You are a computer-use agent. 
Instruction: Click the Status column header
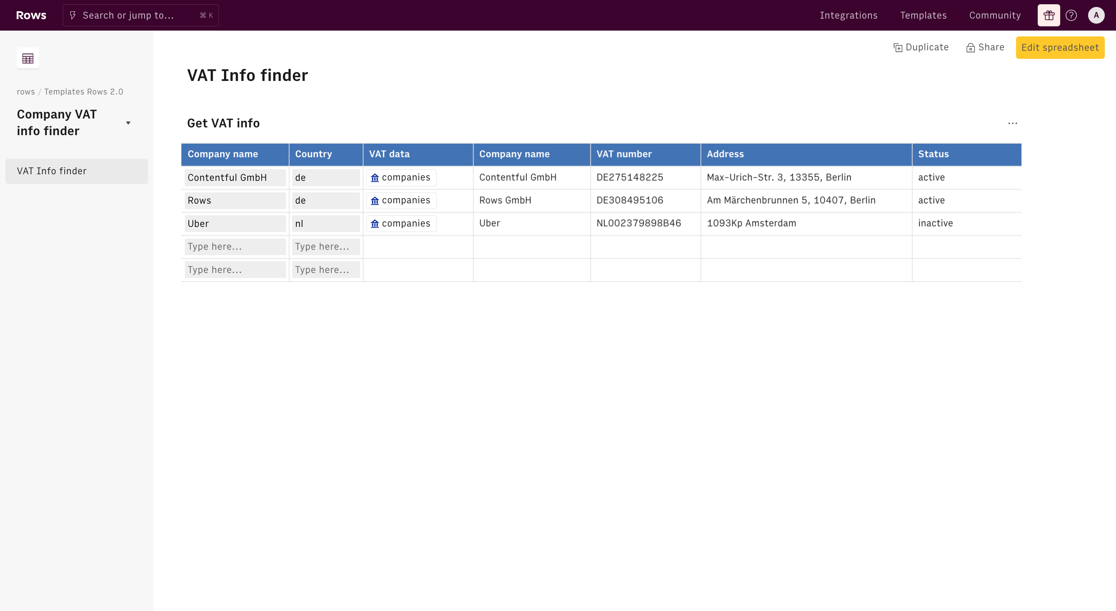click(966, 154)
